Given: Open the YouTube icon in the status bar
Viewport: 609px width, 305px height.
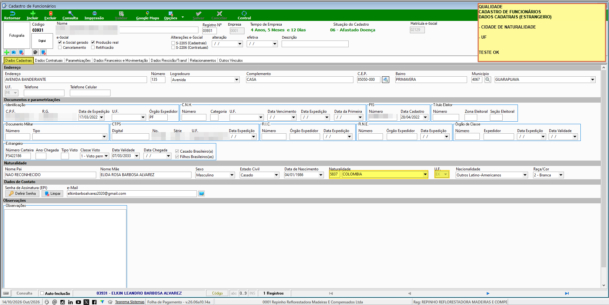Looking at the screenshot, I should [x=78, y=302].
